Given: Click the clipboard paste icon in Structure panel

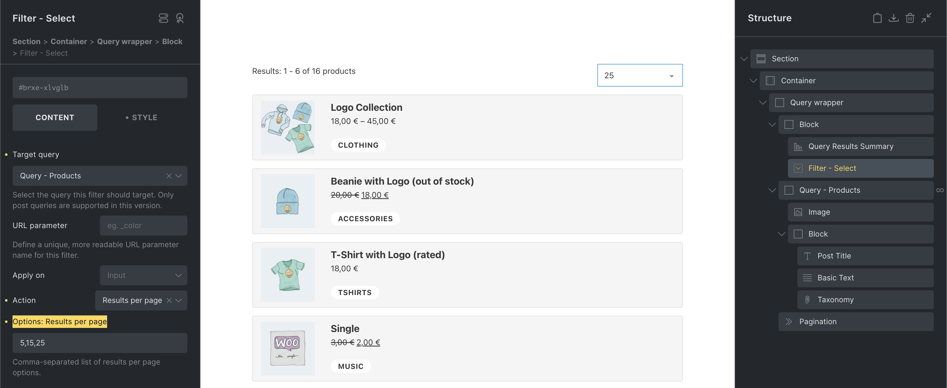Looking at the screenshot, I should pos(877,18).
